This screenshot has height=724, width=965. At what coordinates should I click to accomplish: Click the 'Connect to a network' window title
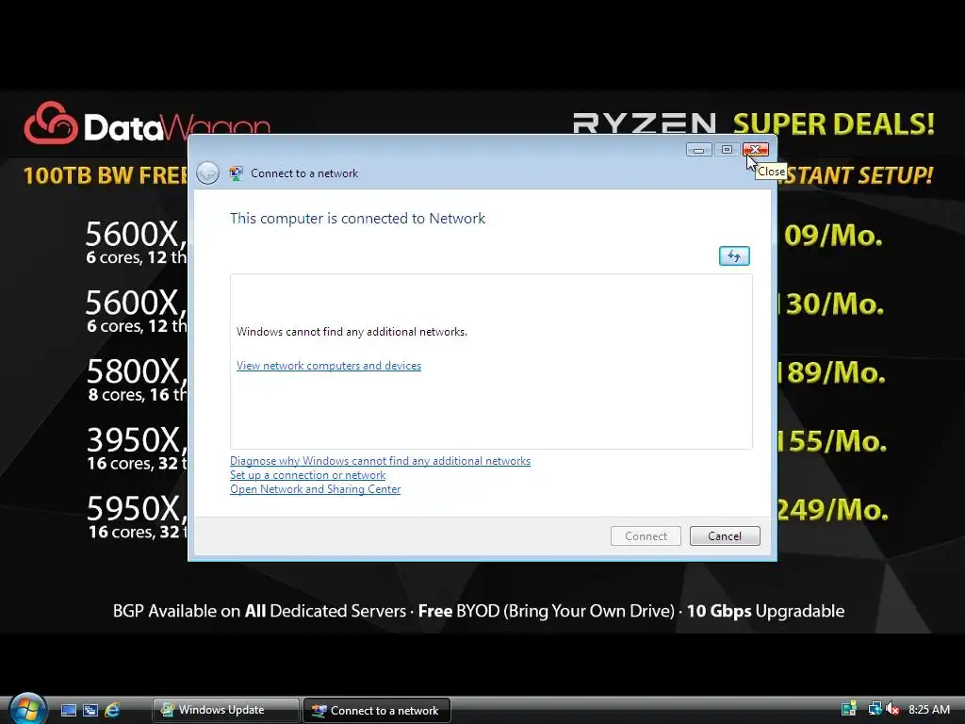(x=304, y=173)
